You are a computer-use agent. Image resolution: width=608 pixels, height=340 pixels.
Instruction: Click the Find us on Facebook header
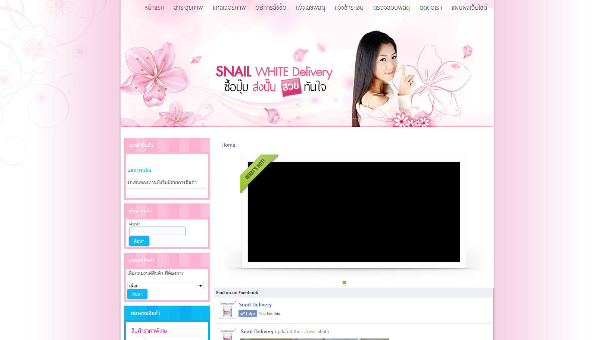pos(353,293)
